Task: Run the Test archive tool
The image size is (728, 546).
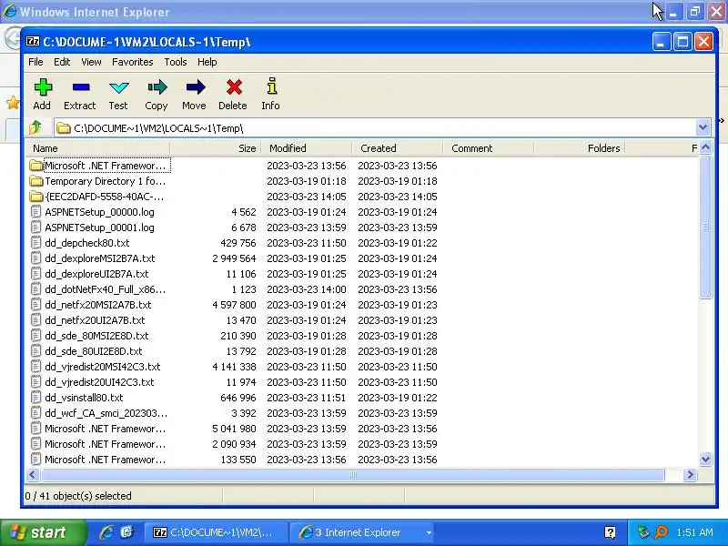Action: (119, 87)
